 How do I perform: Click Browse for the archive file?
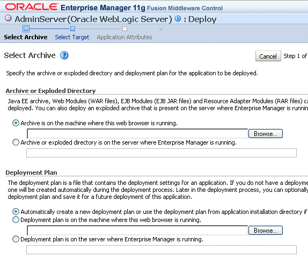pyautogui.click(x=266, y=134)
